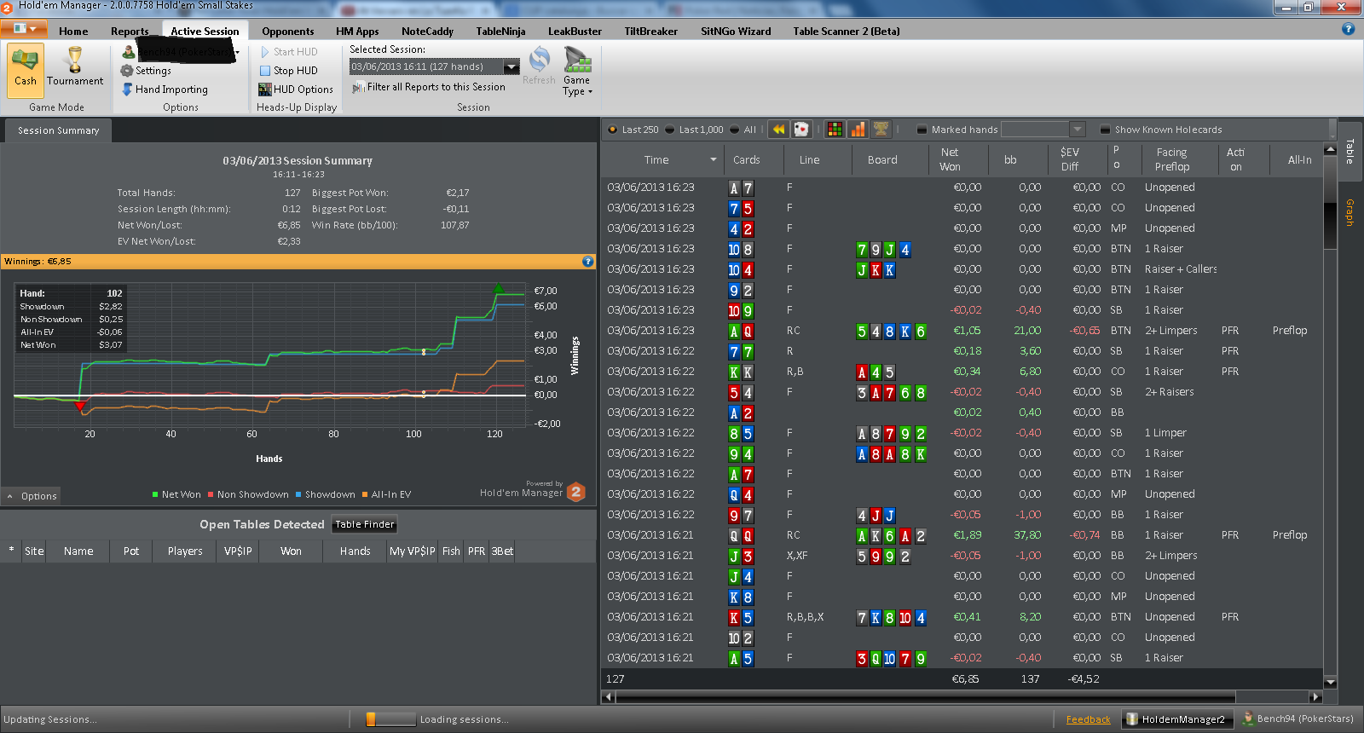This screenshot has width=1364, height=733.
Task: Open the Selected Session dropdown
Action: click(511, 66)
